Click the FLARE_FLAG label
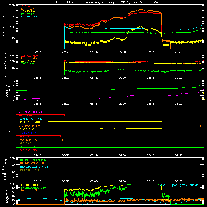The height and width of the screenshot is (207, 207). coord(27,129)
